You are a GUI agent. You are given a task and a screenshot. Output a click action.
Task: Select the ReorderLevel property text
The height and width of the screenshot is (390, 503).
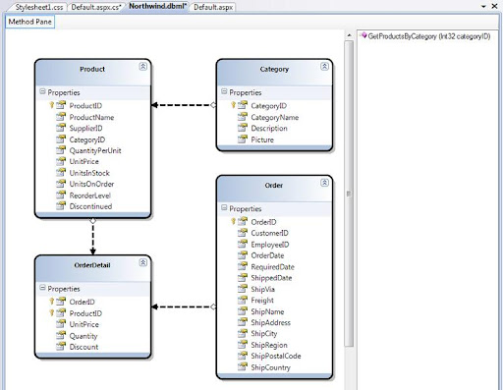[x=89, y=195]
